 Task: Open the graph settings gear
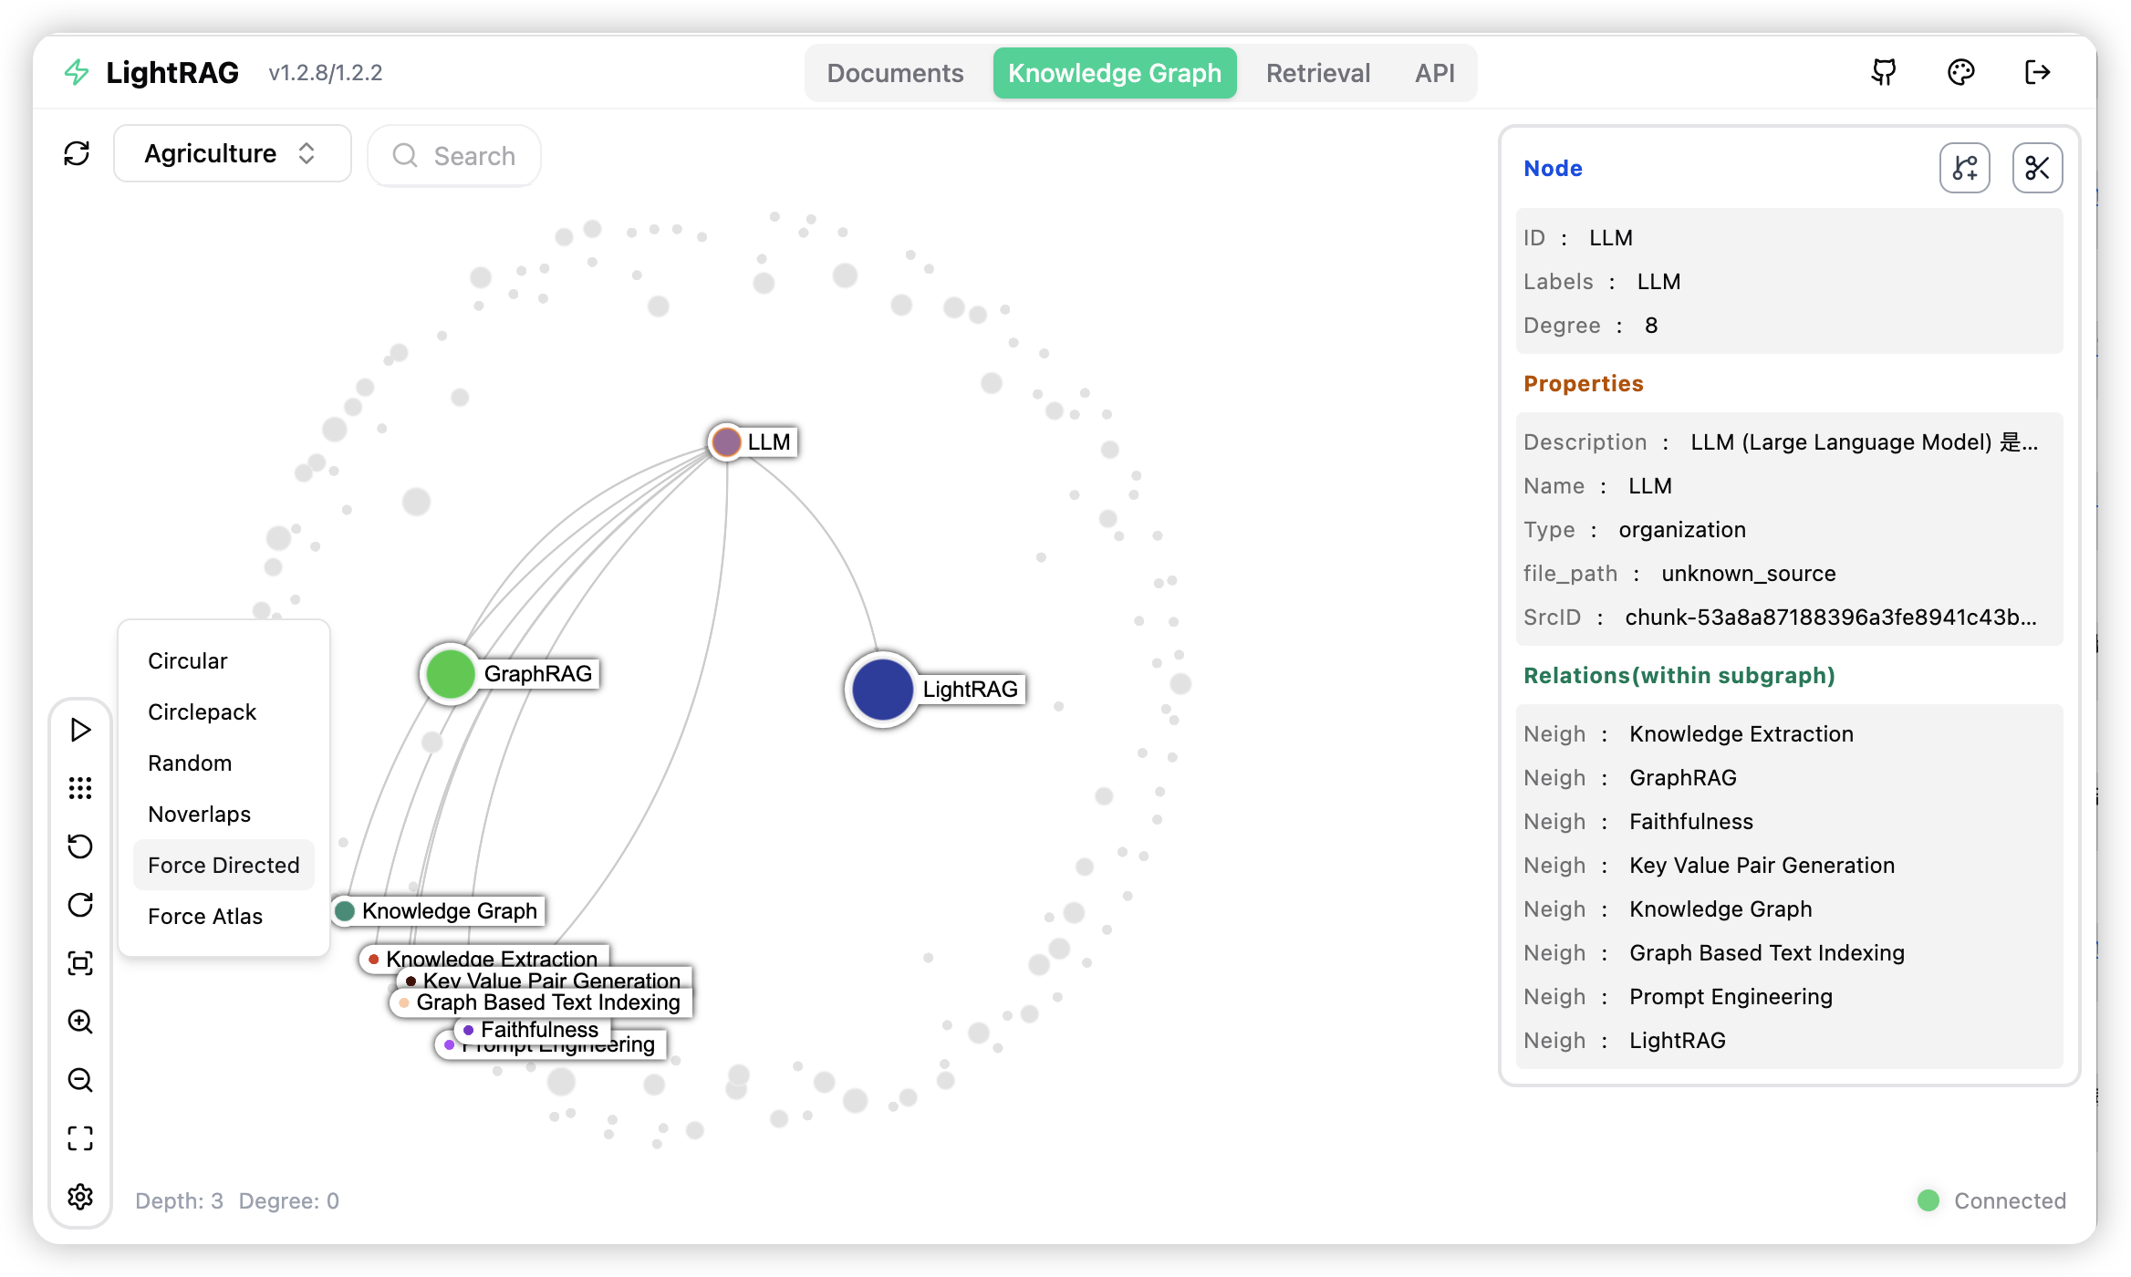click(x=80, y=1197)
